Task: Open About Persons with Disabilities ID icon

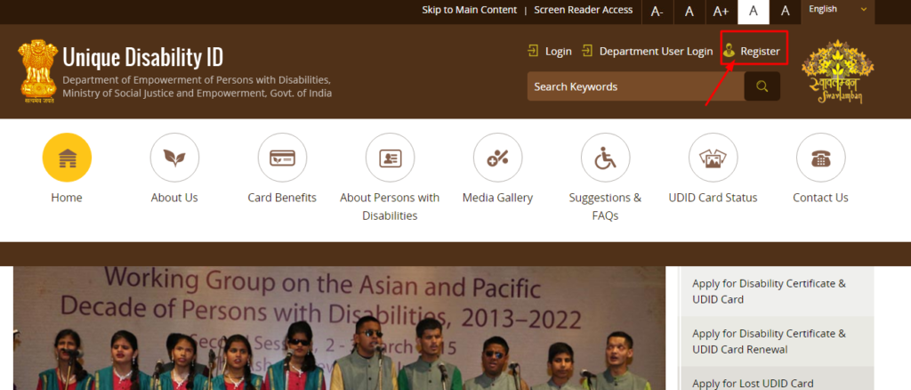Action: point(390,158)
